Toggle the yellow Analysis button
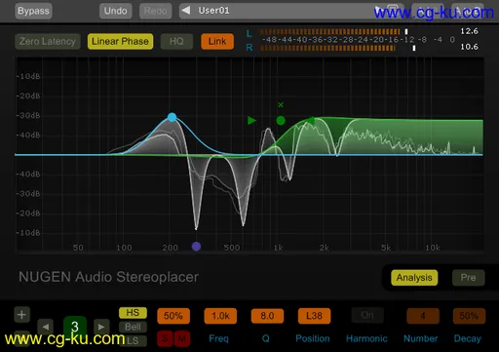This screenshot has height=352, width=499. 414,278
